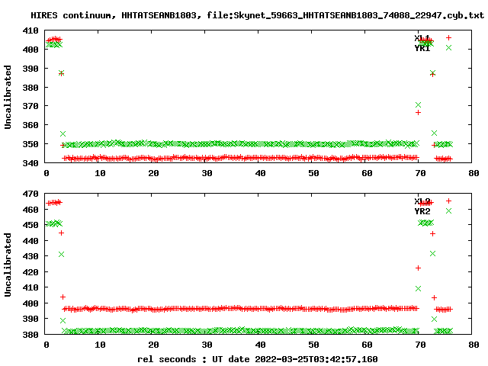Click the red XL2 point near 445 at plot start
The width and height of the screenshot is (488, 366).
[x=61, y=233]
